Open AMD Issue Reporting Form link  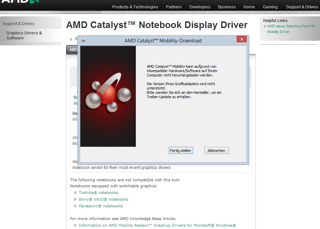pyautogui.click(x=291, y=29)
